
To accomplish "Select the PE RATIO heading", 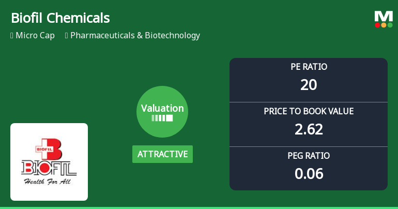I will pos(309,67).
